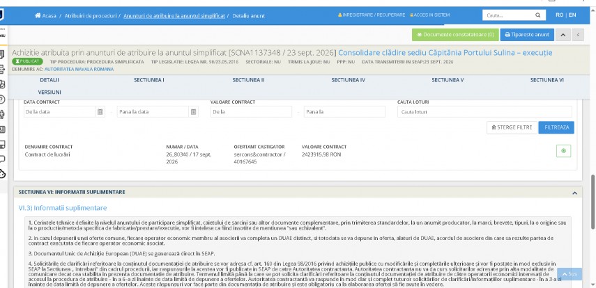Viewport: 596px width, 288px height.
Task: Click the Consolidare clădire sediu Căpitănia title link
Action: click(x=445, y=53)
